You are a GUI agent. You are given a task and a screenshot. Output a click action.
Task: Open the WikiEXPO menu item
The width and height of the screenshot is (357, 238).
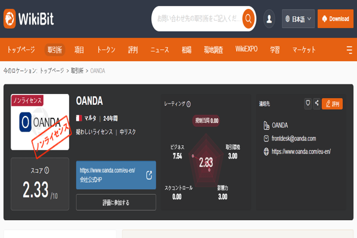pos(246,49)
